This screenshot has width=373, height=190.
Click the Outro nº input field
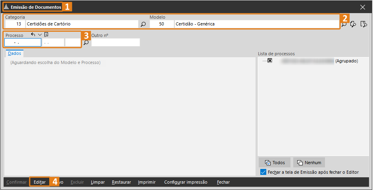115,43
